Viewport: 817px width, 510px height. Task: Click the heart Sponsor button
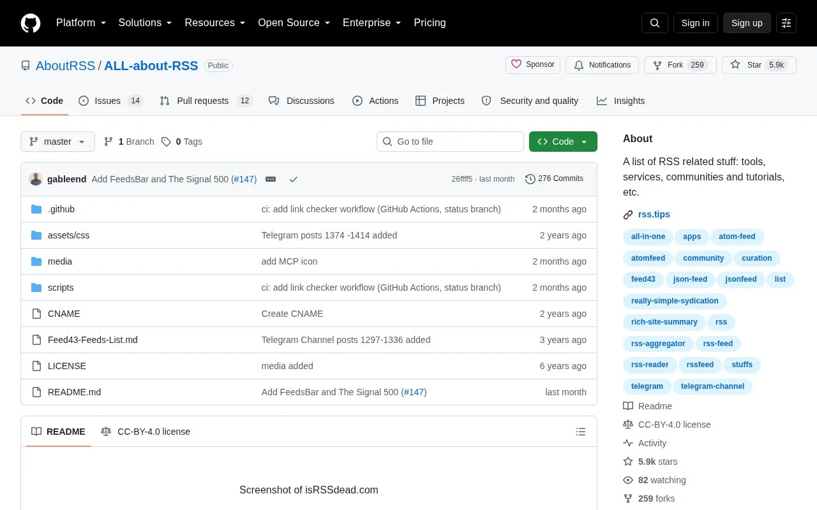pyautogui.click(x=533, y=65)
